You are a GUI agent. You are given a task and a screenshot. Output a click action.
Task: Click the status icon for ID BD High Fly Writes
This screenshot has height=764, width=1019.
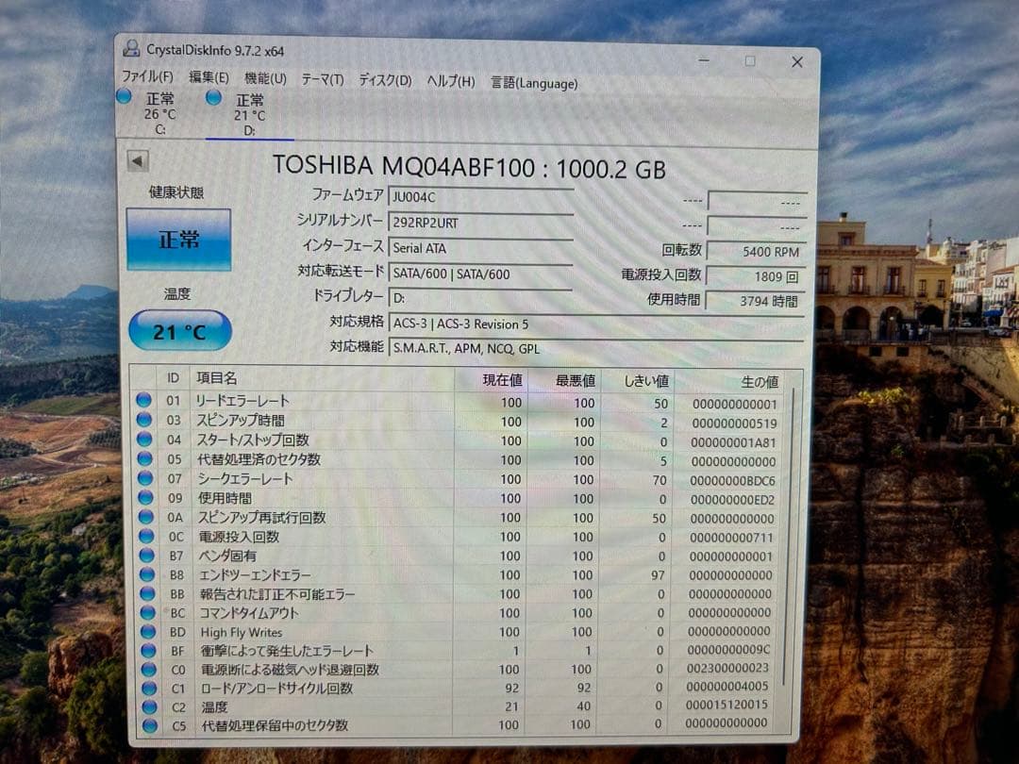click(x=148, y=631)
